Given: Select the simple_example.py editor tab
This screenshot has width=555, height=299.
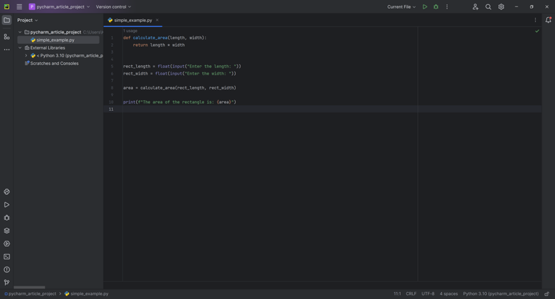Looking at the screenshot, I should click(x=133, y=20).
